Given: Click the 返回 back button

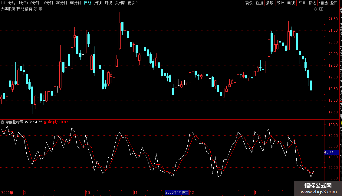Looking at the screenshot, I should (334, 3).
